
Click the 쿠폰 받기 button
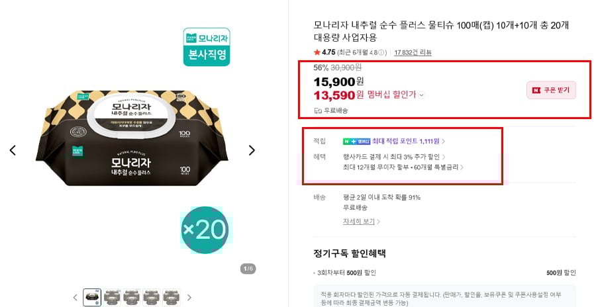tap(551, 90)
